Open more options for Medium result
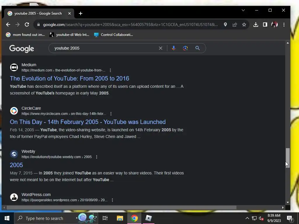The height and width of the screenshot is (224, 299). [x=110, y=70]
